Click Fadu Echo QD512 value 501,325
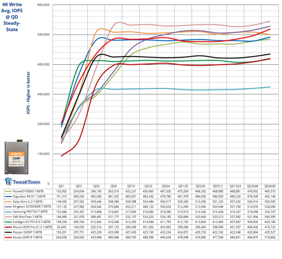 (x=218, y=202)
